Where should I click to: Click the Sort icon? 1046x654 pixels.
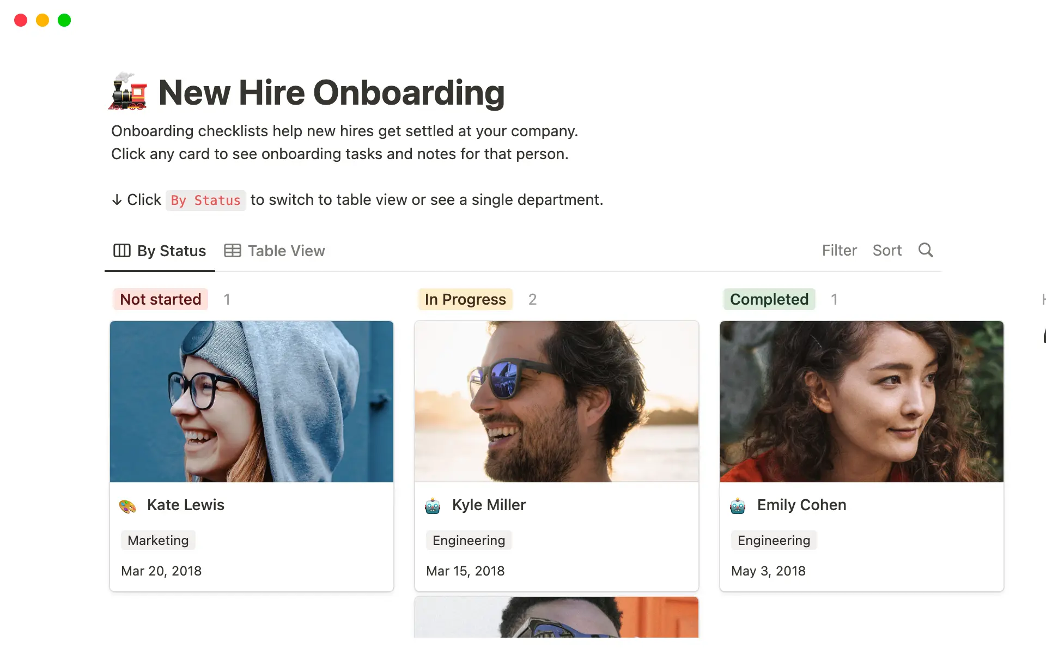tap(888, 251)
